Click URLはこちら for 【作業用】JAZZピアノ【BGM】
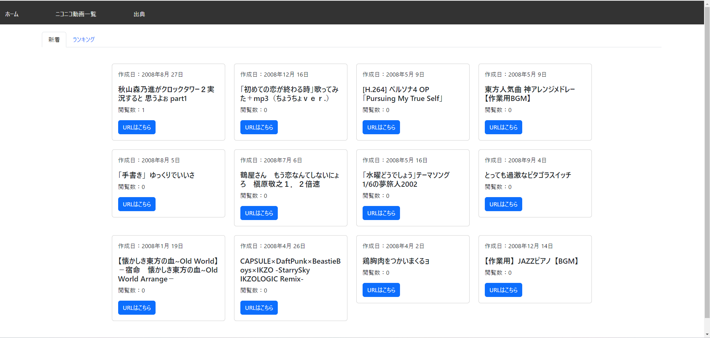This screenshot has height=338, width=710. point(503,290)
